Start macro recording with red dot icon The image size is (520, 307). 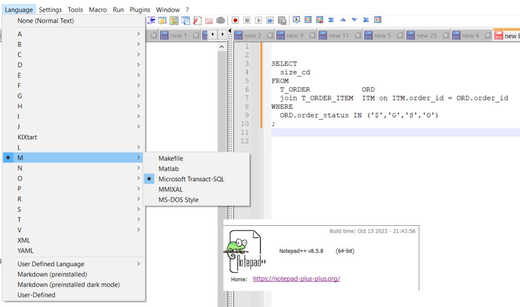click(x=235, y=20)
